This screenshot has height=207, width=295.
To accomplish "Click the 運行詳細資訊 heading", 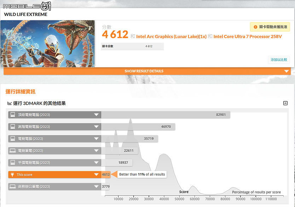I will (x=20, y=92).
